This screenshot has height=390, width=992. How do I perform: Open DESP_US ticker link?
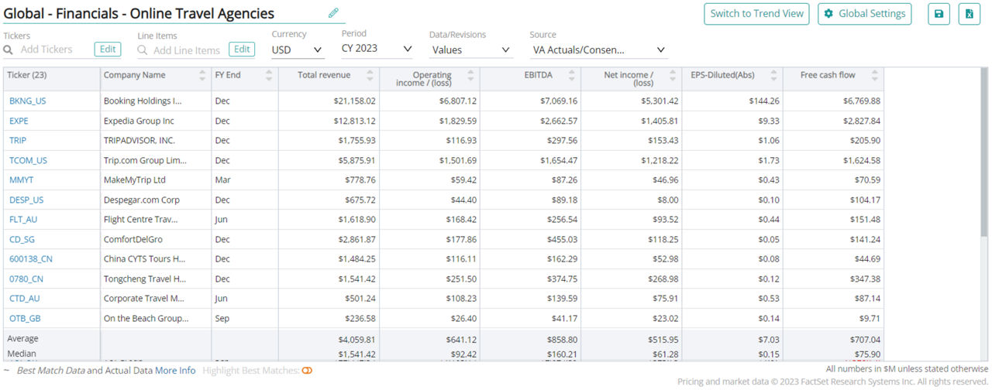[x=26, y=200]
